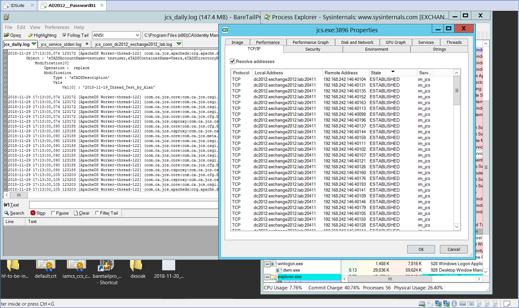Click OK in jcs.exe Properties dialog
This screenshot has height=308, width=519.
[x=421, y=250]
